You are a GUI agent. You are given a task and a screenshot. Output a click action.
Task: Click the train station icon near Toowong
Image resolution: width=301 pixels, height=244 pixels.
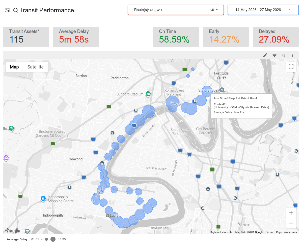point(102,163)
